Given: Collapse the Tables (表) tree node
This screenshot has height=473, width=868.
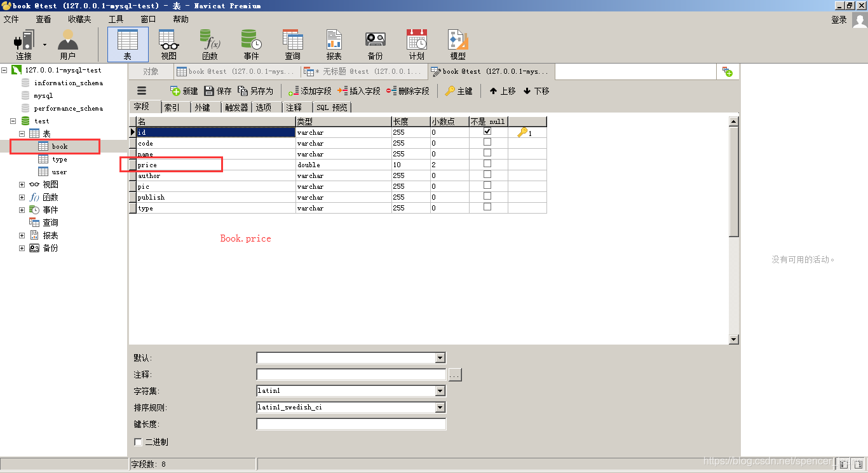Looking at the screenshot, I should [22, 134].
